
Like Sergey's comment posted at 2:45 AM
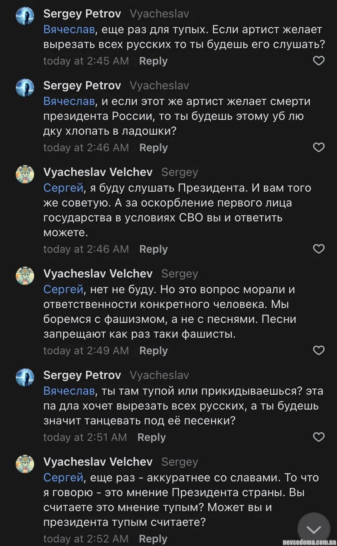tap(319, 61)
